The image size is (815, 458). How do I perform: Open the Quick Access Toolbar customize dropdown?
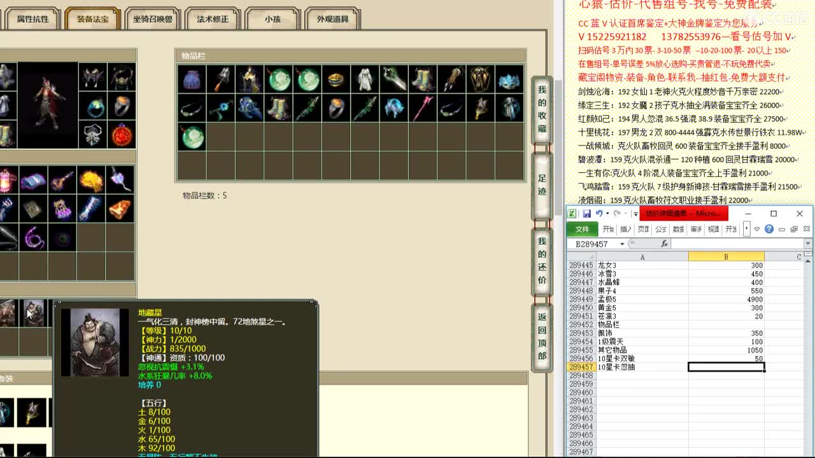point(635,214)
